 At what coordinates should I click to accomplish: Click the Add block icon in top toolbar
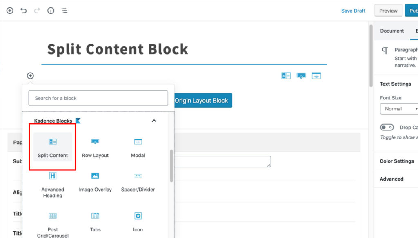click(x=10, y=11)
